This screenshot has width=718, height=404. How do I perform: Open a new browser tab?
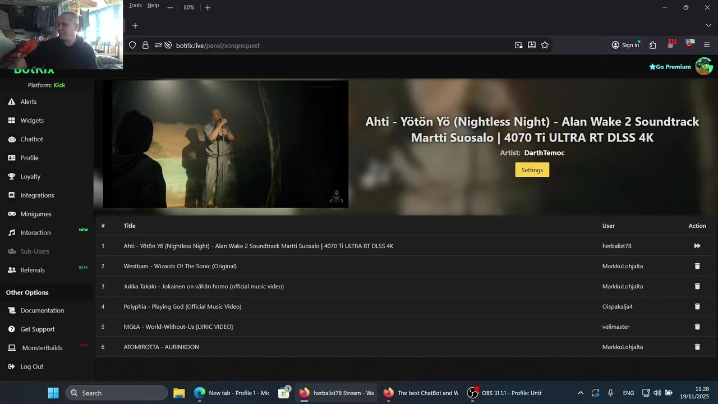coord(135,26)
